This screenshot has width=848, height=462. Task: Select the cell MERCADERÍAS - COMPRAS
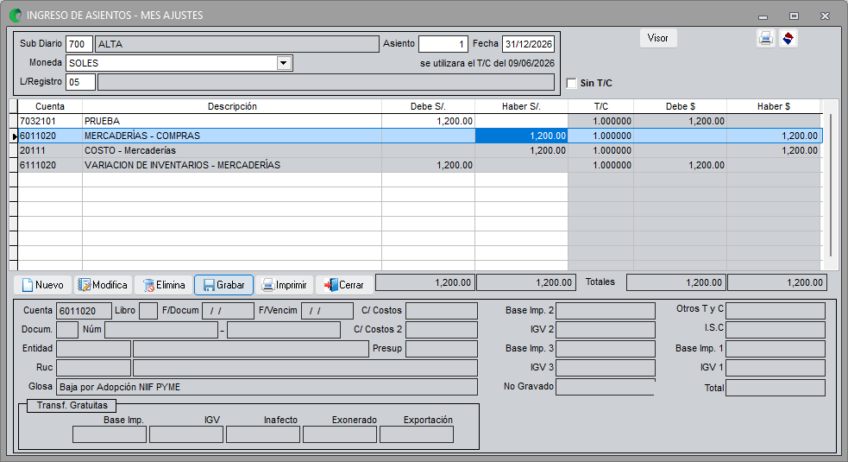[232, 136]
